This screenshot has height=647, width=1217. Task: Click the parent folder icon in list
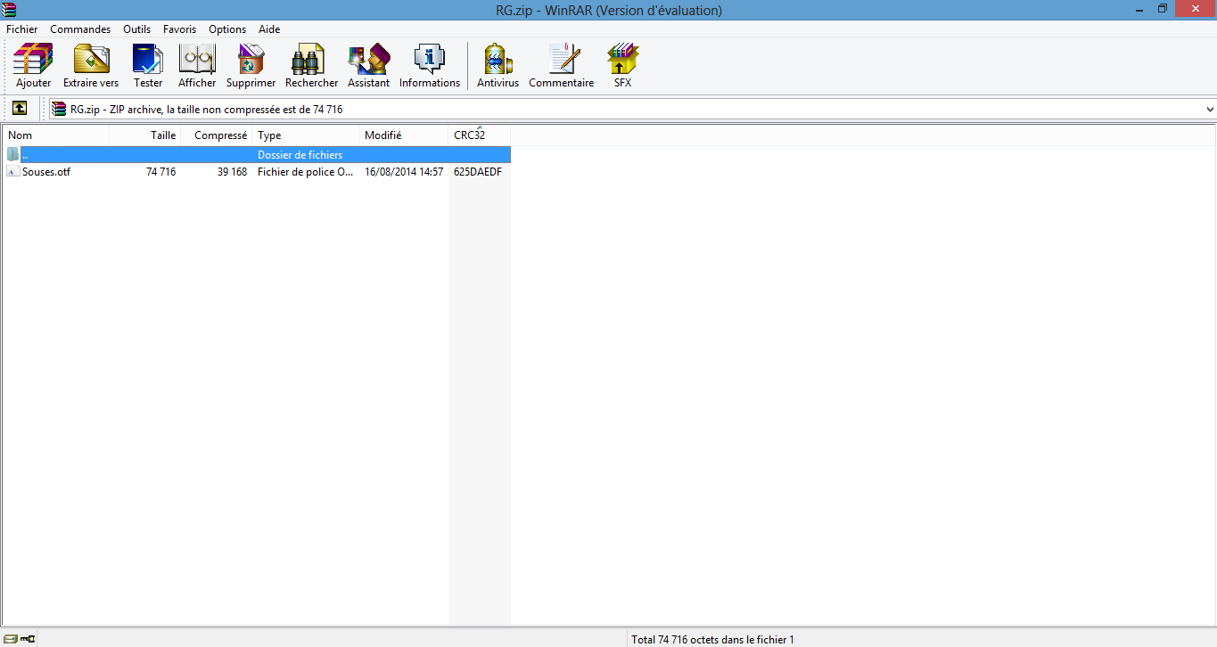13,154
